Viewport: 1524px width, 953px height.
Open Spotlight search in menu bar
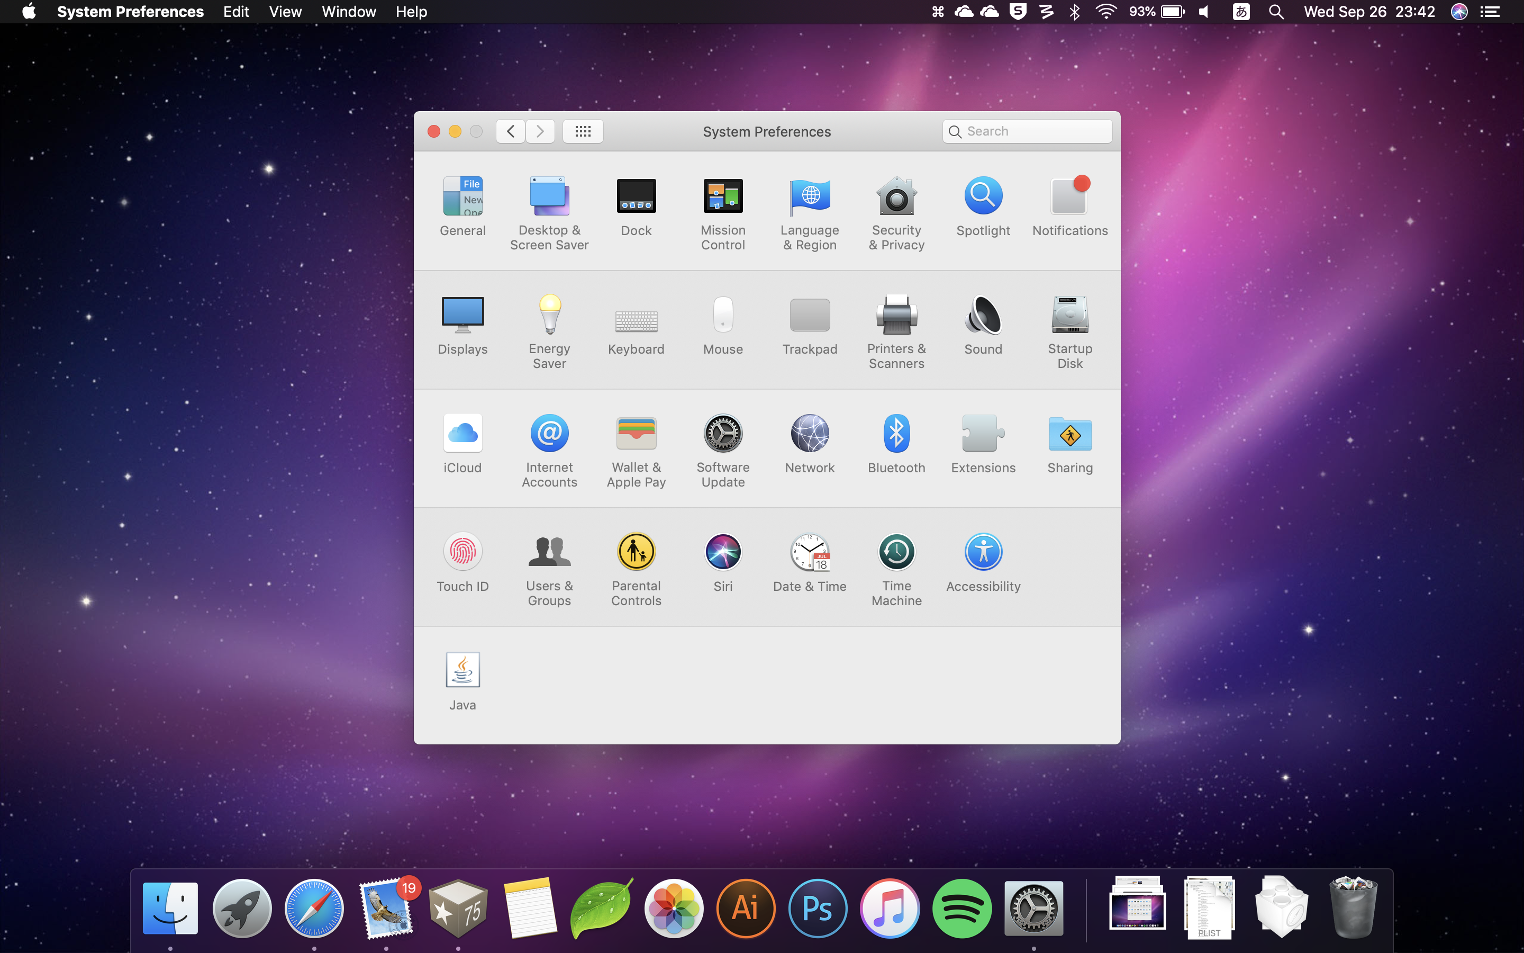[1276, 11]
